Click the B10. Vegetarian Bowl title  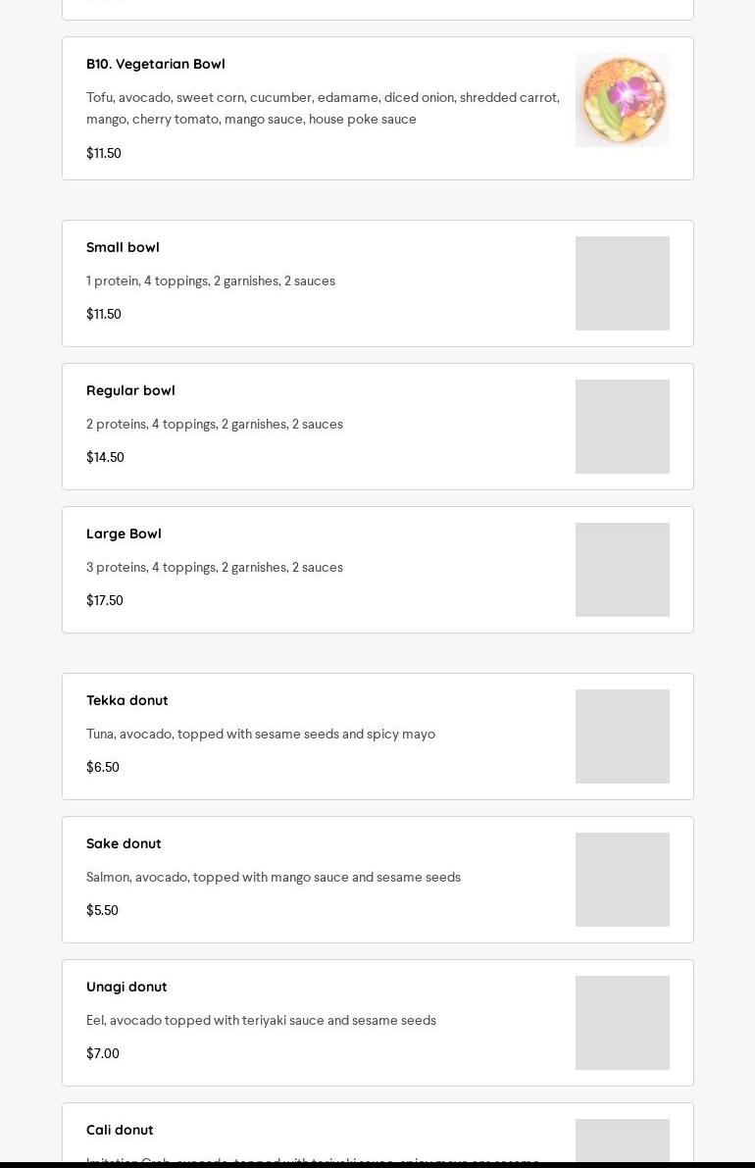(x=156, y=64)
